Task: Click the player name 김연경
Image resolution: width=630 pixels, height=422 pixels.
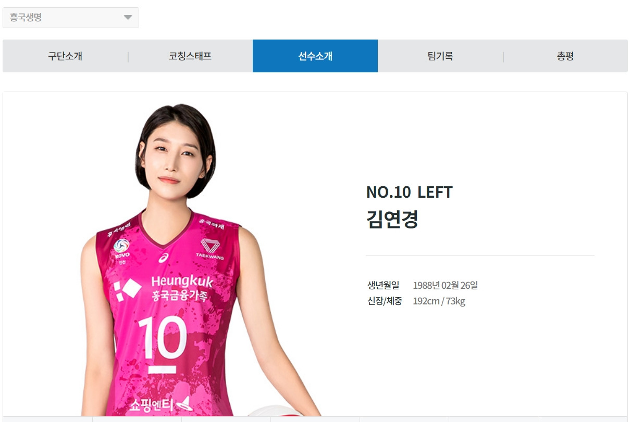Action: [392, 219]
